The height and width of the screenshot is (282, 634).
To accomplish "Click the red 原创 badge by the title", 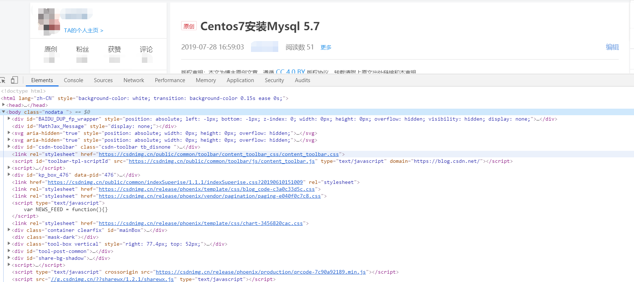I will tap(189, 26).
